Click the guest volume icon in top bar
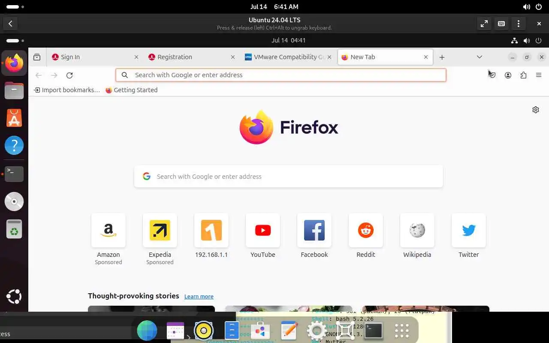Screen dimensions: 549x343 click(x=526, y=41)
